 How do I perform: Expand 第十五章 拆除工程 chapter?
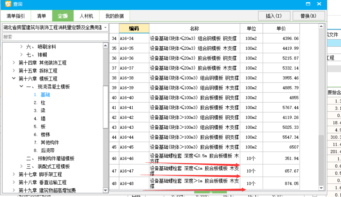(14, 71)
